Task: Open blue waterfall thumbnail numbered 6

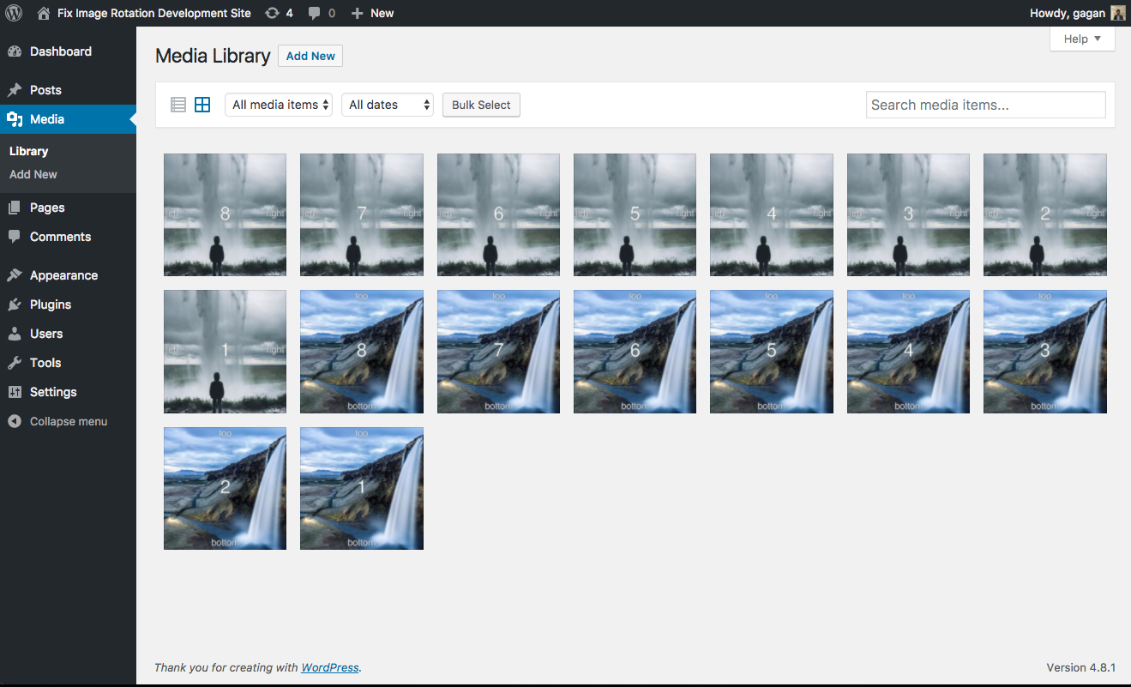Action: tap(635, 352)
